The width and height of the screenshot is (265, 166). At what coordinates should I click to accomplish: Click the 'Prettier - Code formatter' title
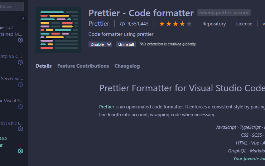point(141,13)
